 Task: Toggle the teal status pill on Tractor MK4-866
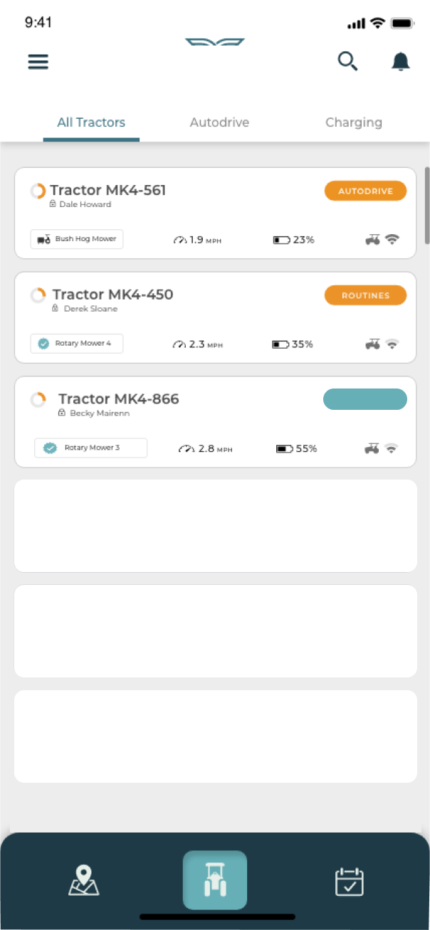[x=365, y=399]
